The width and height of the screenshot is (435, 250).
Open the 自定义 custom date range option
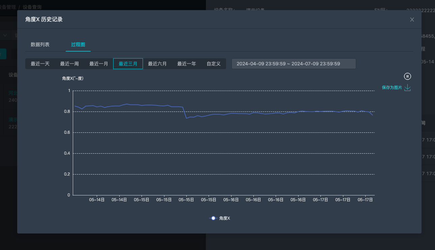tap(214, 63)
